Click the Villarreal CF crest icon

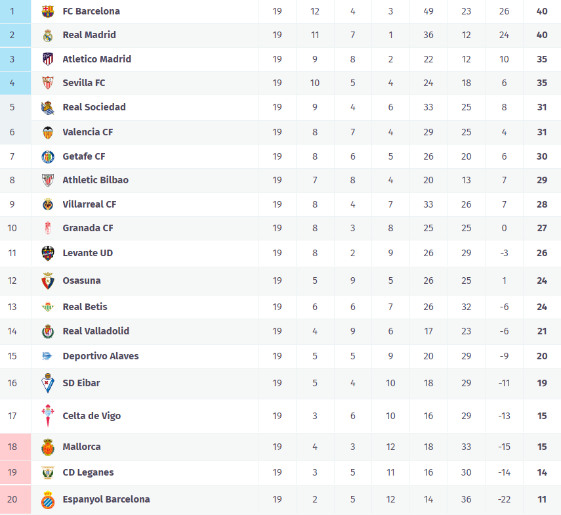click(x=48, y=204)
